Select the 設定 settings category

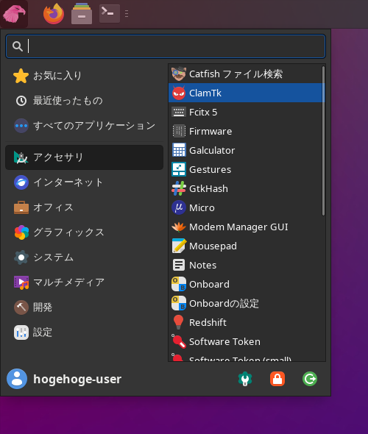tap(84, 332)
